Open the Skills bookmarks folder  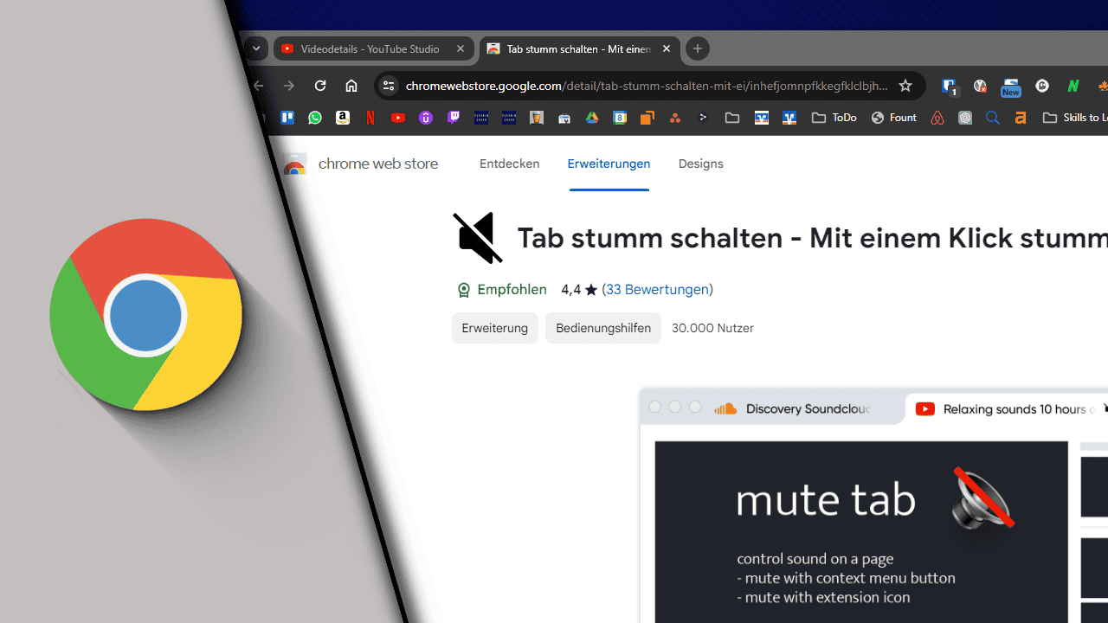1075,118
